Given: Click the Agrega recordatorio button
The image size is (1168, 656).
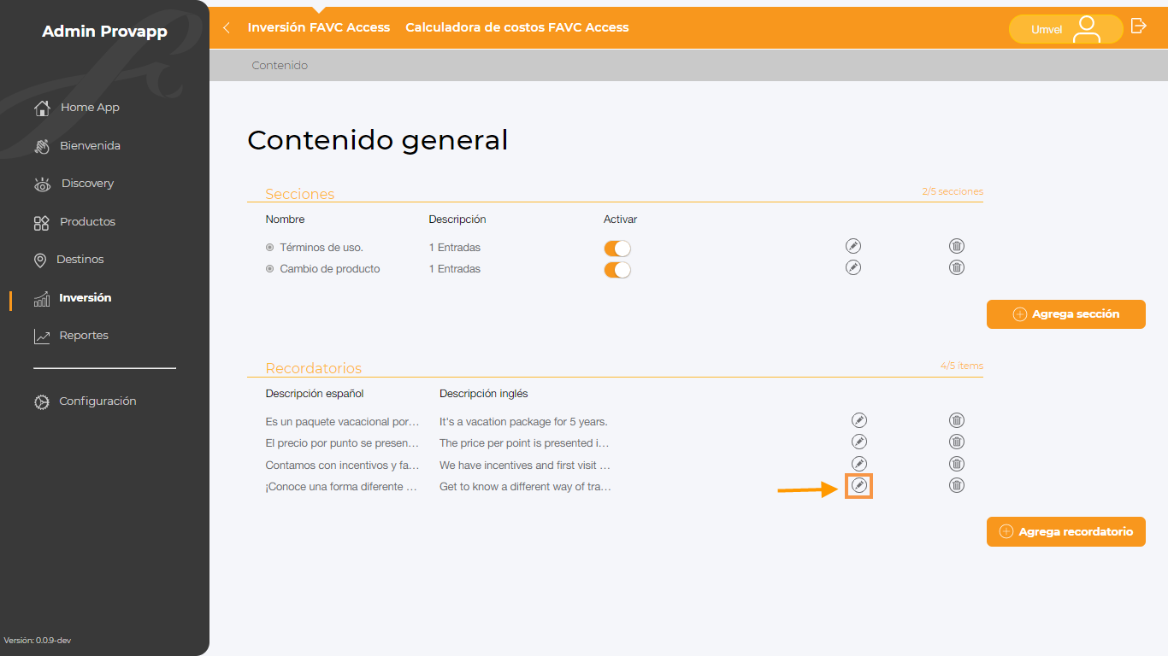Looking at the screenshot, I should point(1066,532).
